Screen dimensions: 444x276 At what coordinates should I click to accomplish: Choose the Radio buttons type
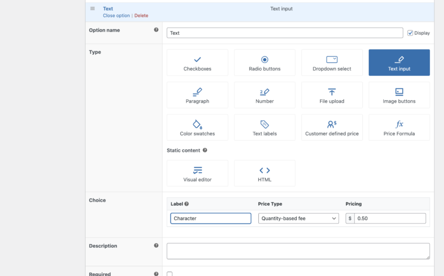coord(264,63)
